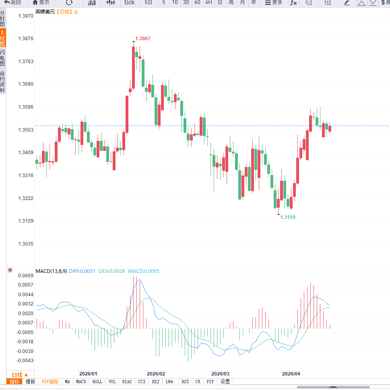Click the 1.3867 high price label
The height and width of the screenshot is (390, 390).
click(143, 39)
